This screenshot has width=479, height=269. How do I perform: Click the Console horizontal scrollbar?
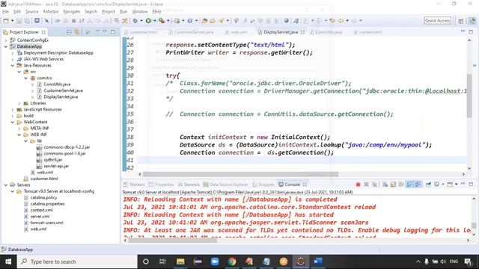(x=173, y=241)
